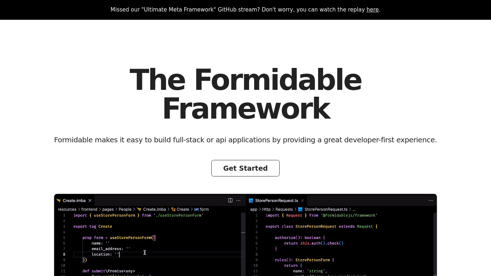The width and height of the screenshot is (491, 276).
Task: Click the 'The Formidable Framework' heading
Action: pos(245,94)
